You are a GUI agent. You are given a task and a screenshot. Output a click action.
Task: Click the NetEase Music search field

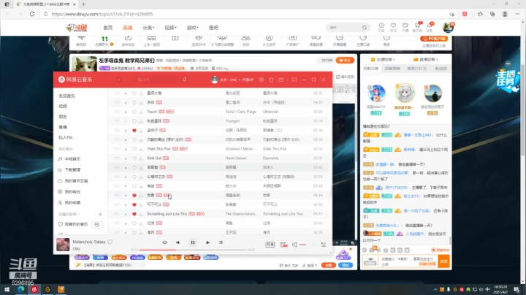[x=156, y=80]
